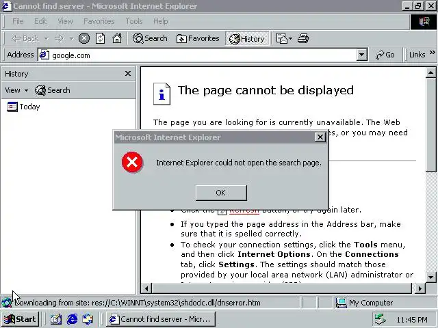Open the Favorites menu in menu bar
Screen dimensions: 438x328
[99, 21]
